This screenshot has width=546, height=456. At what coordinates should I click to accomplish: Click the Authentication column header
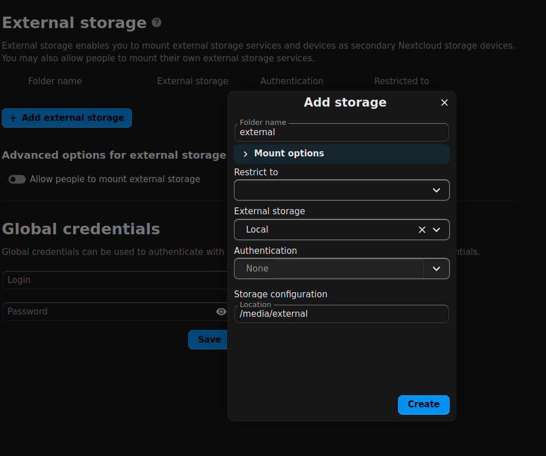pos(291,81)
